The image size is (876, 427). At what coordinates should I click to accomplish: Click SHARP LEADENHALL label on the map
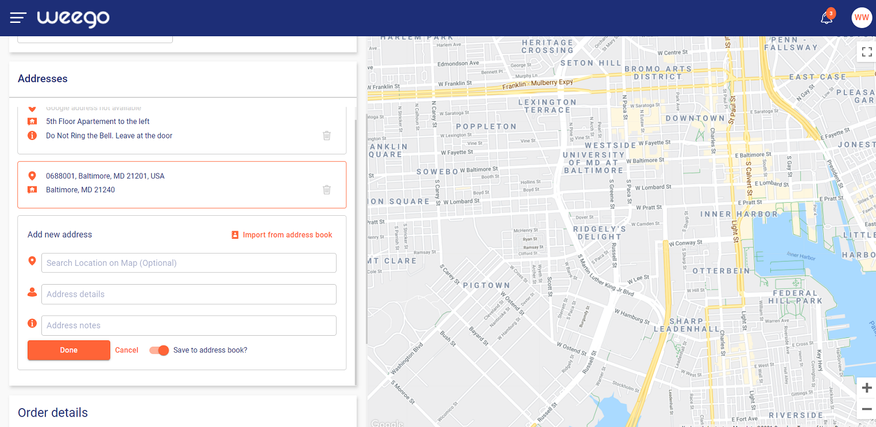click(x=686, y=325)
